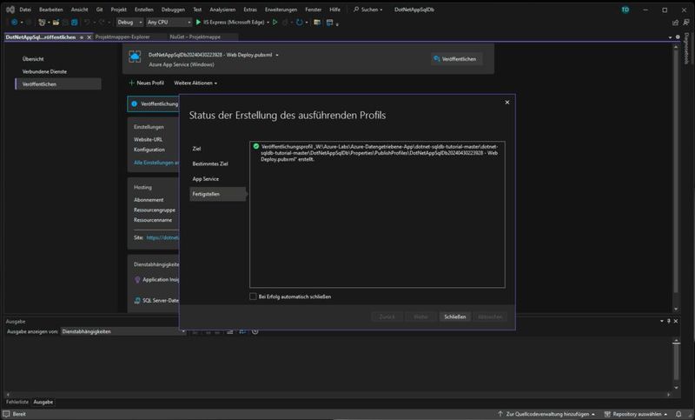Click the Live Share icon

[x=675, y=23]
